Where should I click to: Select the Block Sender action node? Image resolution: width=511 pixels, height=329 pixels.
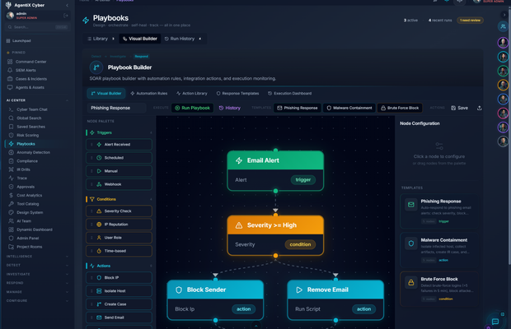coord(215,300)
